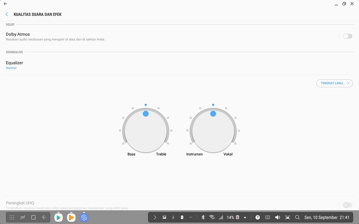Click the Wi-Fi status icon
Screen dimensions: 359x224
click(212, 217)
